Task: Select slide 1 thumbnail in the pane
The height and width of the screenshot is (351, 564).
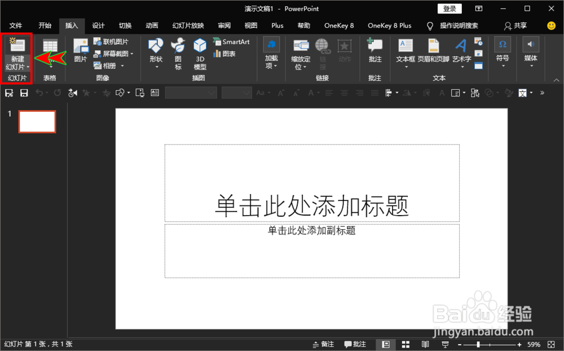Action: click(x=37, y=121)
